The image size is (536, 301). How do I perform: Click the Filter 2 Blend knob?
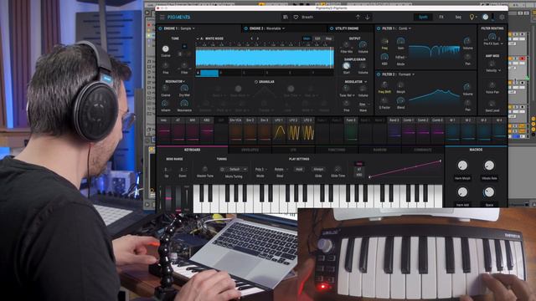pyautogui.click(x=400, y=100)
